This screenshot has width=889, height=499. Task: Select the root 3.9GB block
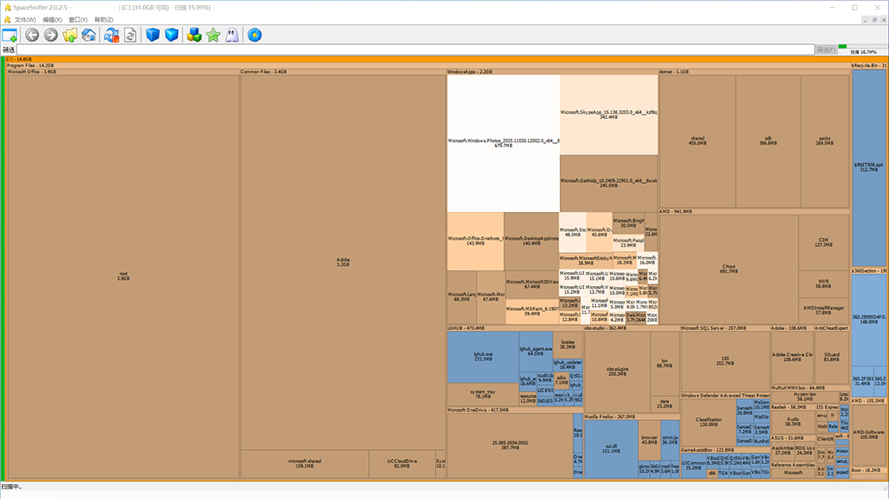[x=123, y=277]
